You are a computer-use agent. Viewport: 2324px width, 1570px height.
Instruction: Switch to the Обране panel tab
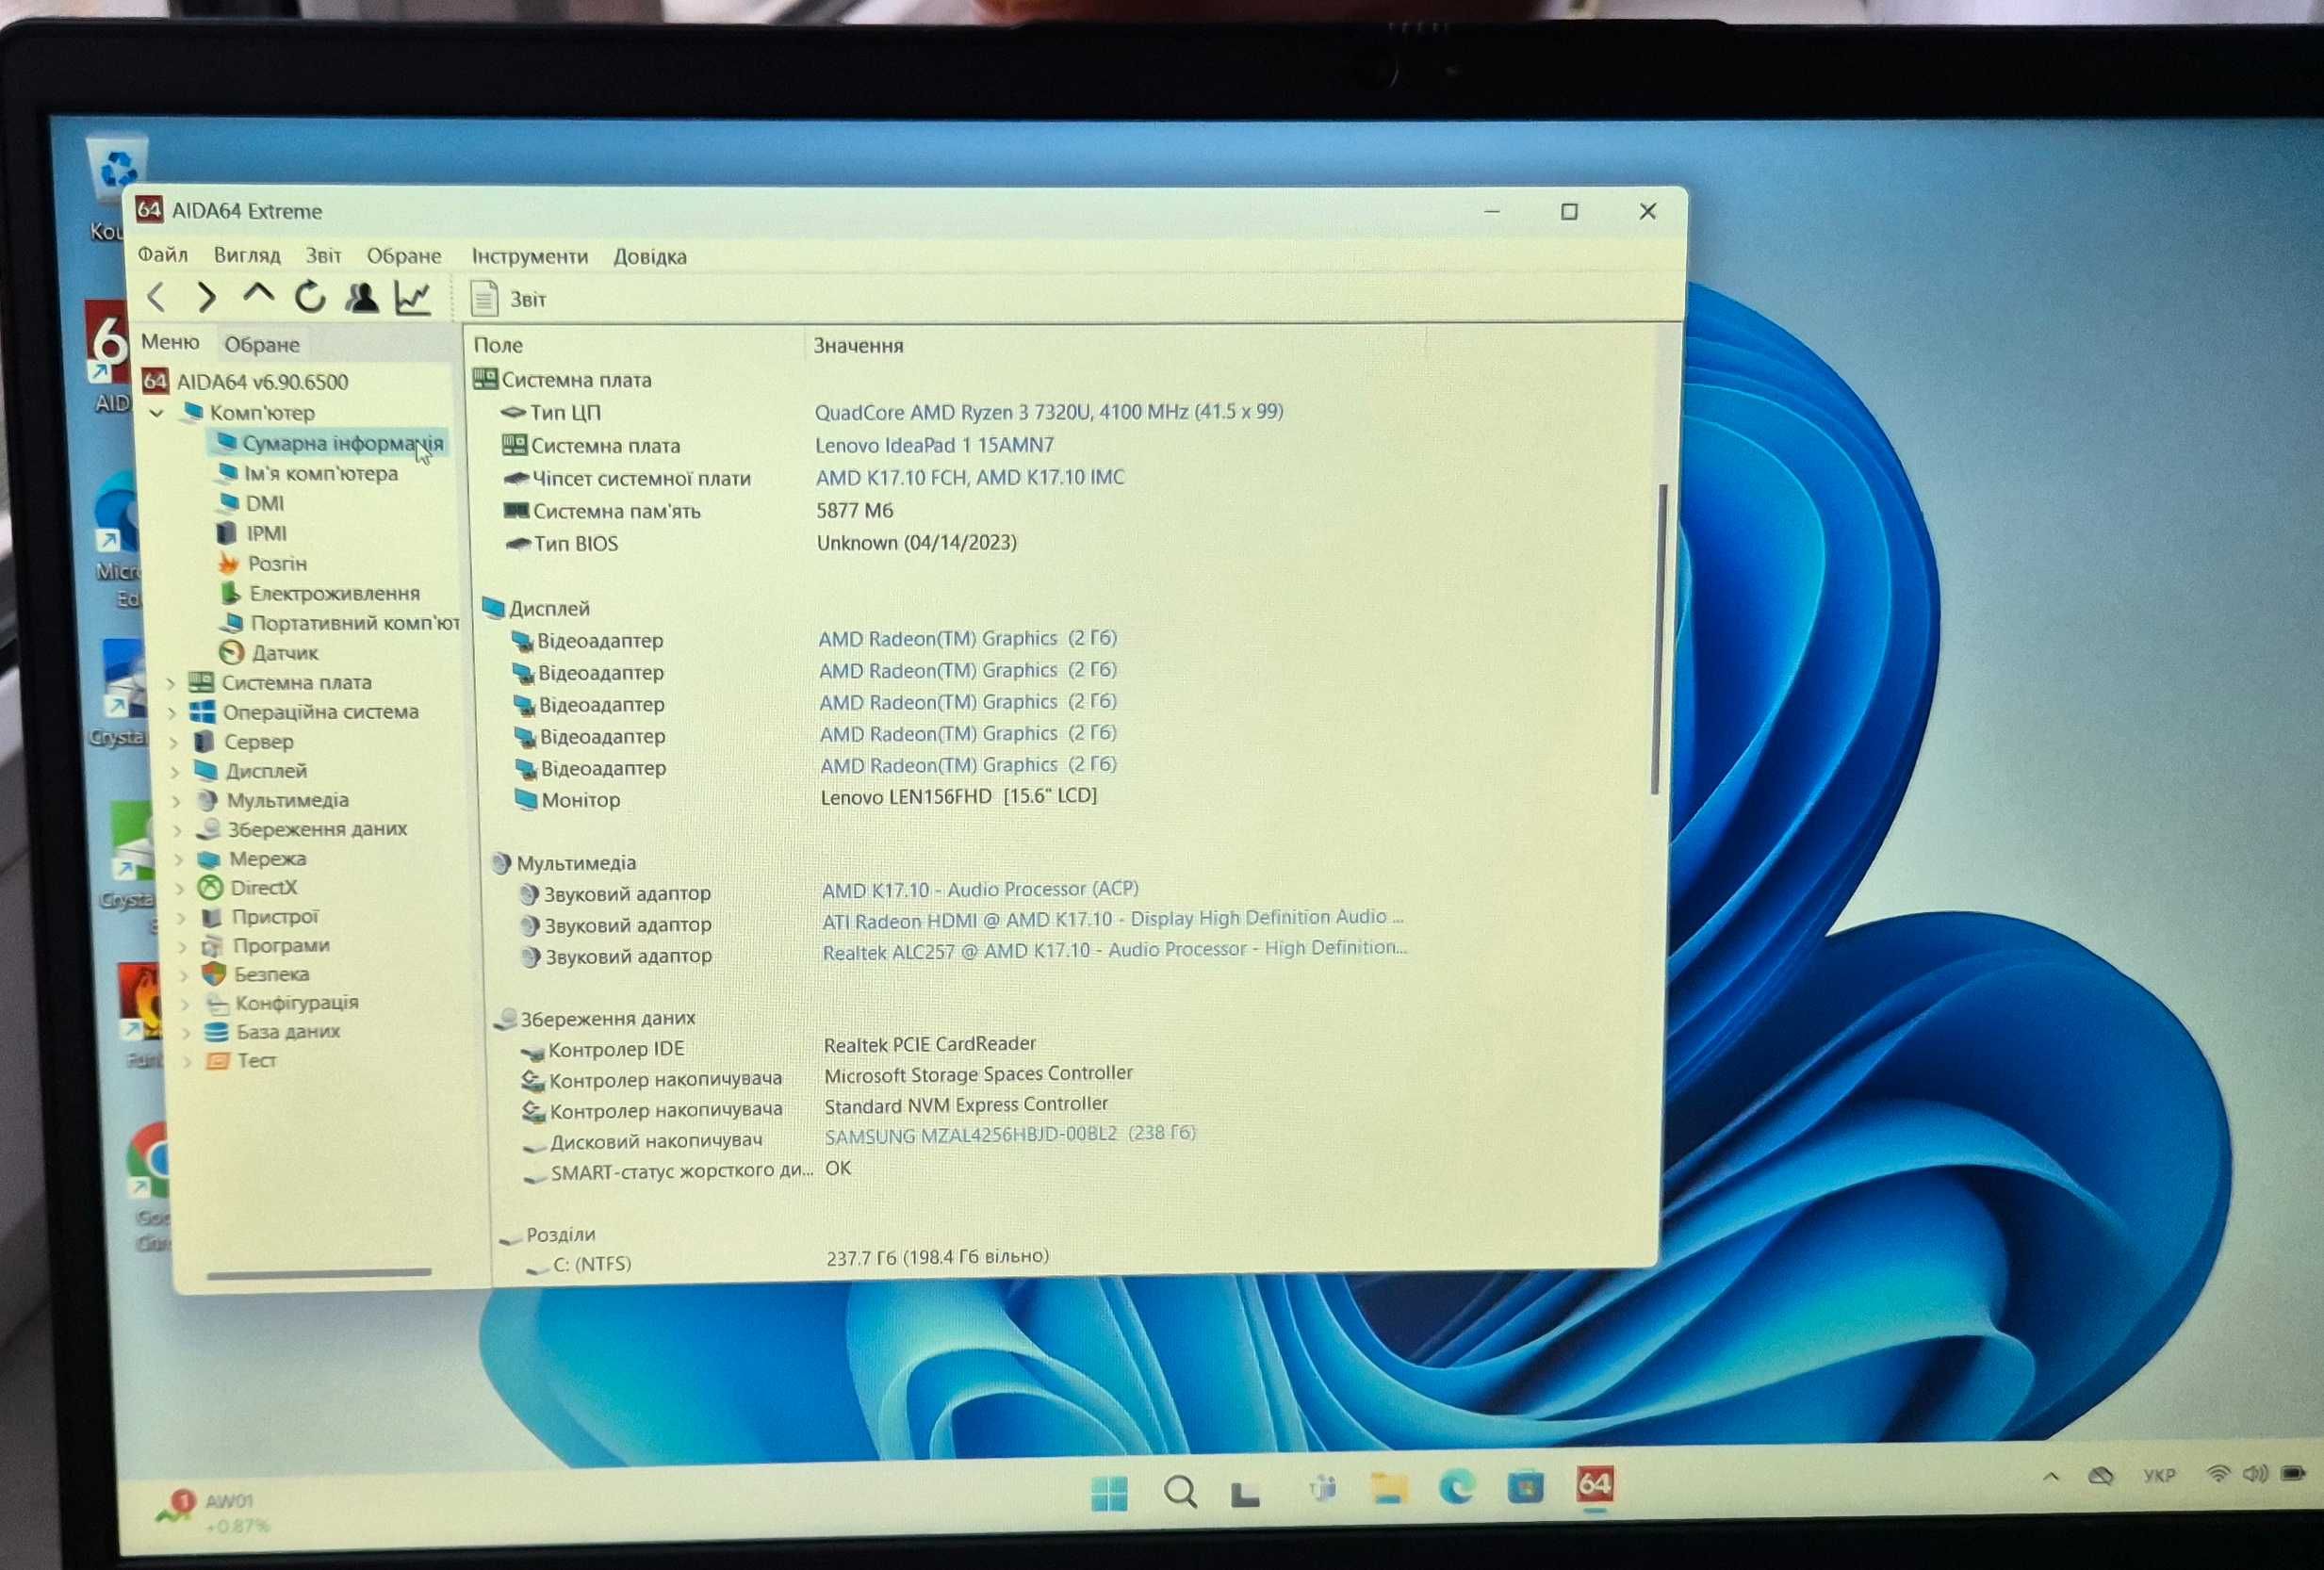[262, 344]
